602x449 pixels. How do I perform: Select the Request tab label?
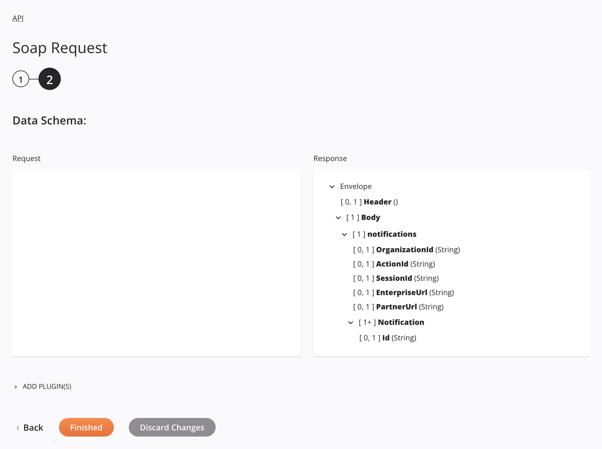click(26, 158)
